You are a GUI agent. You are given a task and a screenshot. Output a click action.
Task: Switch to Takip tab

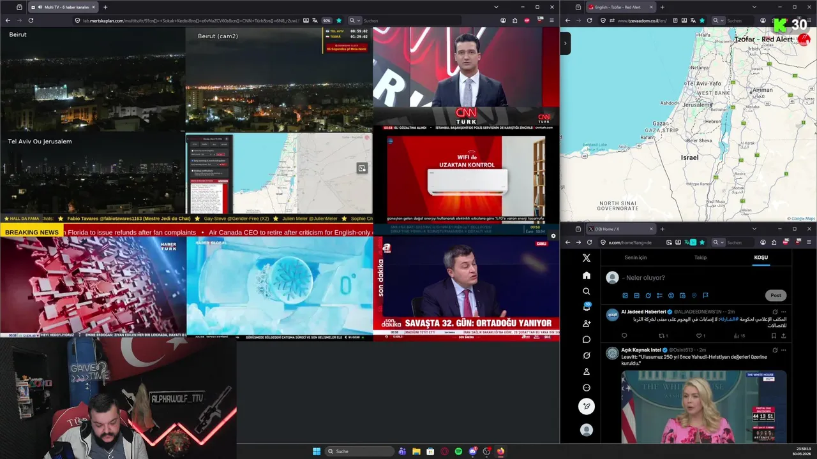pos(700,258)
